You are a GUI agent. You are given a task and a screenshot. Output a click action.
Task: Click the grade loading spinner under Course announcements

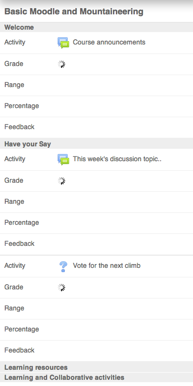tap(61, 64)
